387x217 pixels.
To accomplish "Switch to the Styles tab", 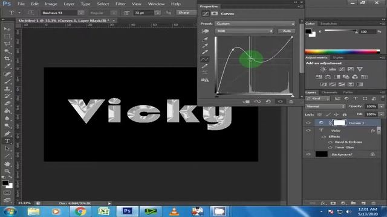I will [x=338, y=58].
